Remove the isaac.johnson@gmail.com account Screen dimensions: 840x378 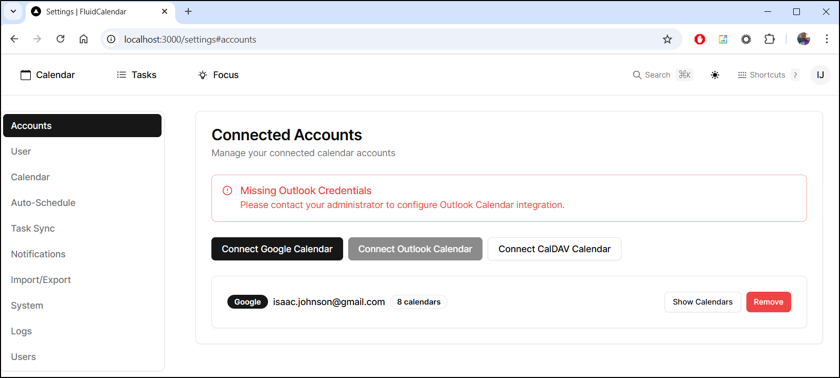coord(768,302)
